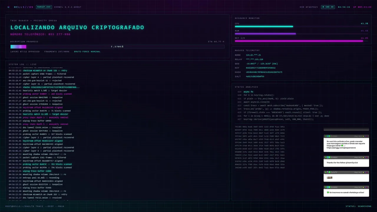Click the green K badge on the 'Se inscreva' card
Viewport: 377px width, 212px height.
[x=326, y=187]
